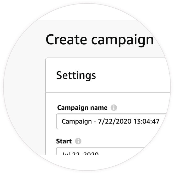Click the "Create campaign" page heading

[x=100, y=40]
